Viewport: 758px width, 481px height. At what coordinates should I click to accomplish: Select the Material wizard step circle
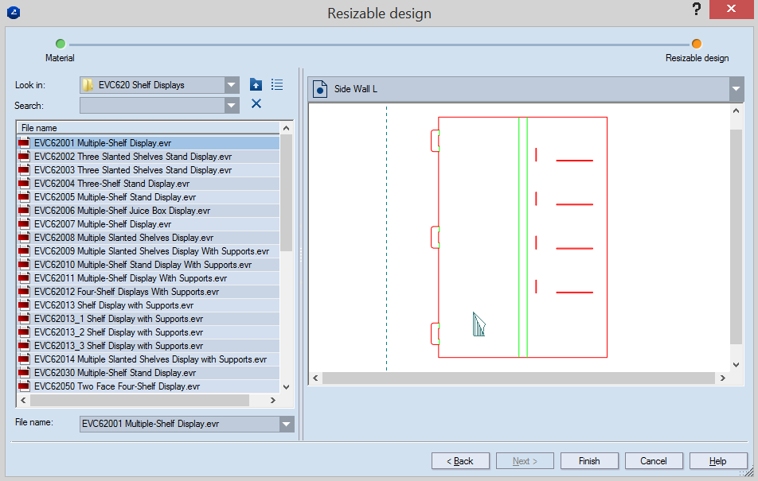(61, 44)
